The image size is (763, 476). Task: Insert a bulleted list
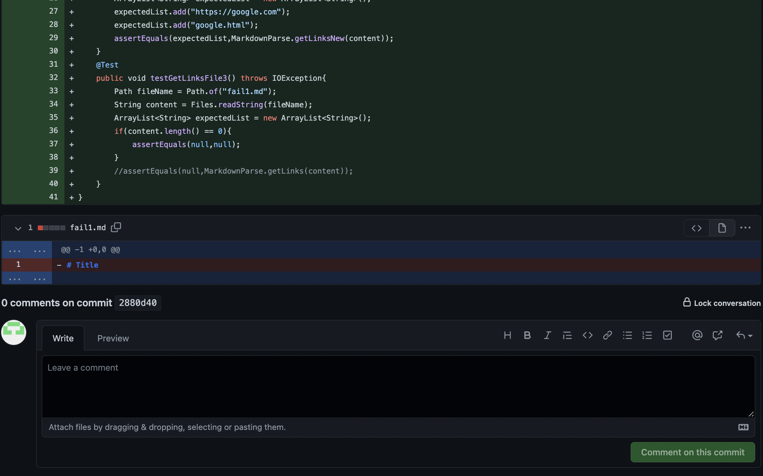coord(627,335)
